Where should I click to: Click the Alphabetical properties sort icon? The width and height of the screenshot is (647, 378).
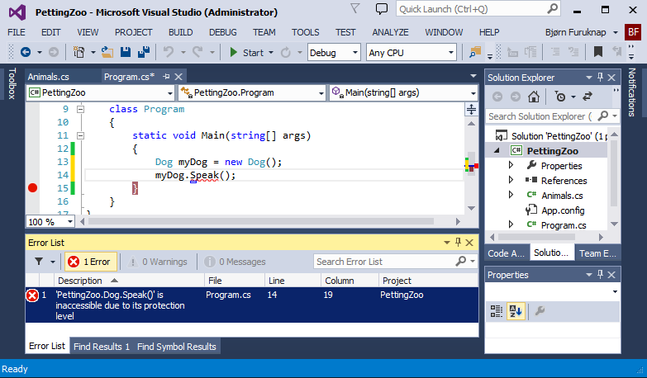pos(516,311)
